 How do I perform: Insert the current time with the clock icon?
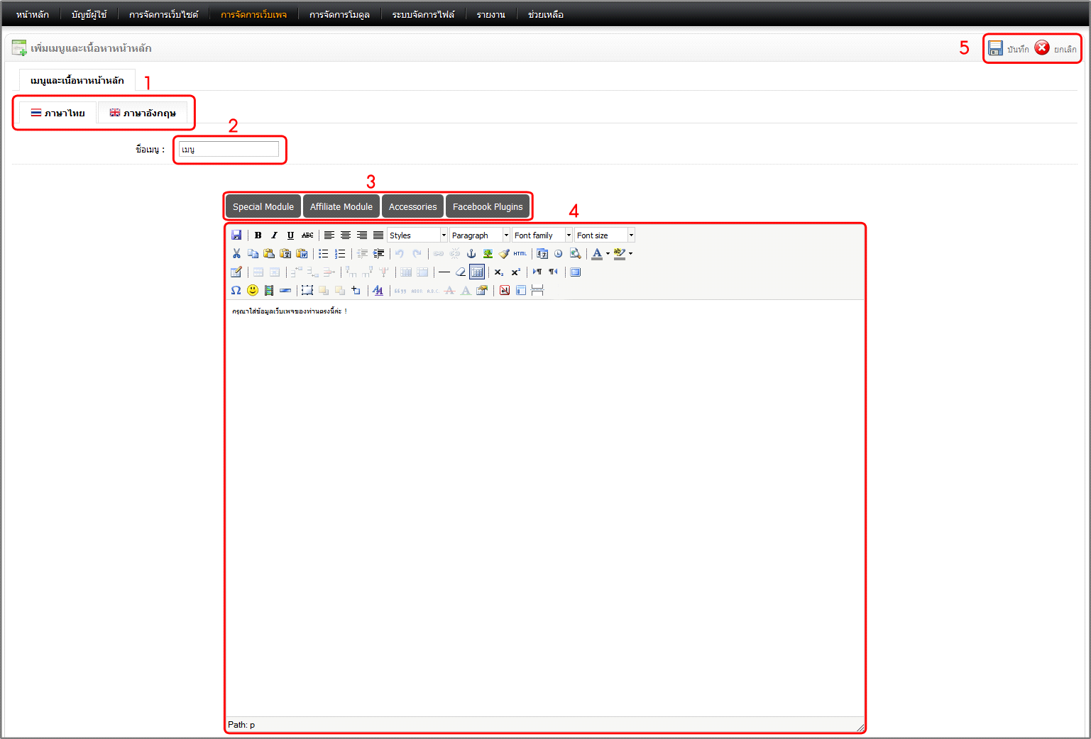(559, 253)
